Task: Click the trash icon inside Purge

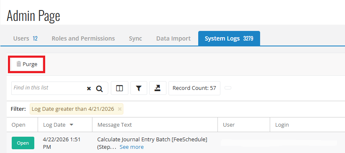Action: (19, 64)
